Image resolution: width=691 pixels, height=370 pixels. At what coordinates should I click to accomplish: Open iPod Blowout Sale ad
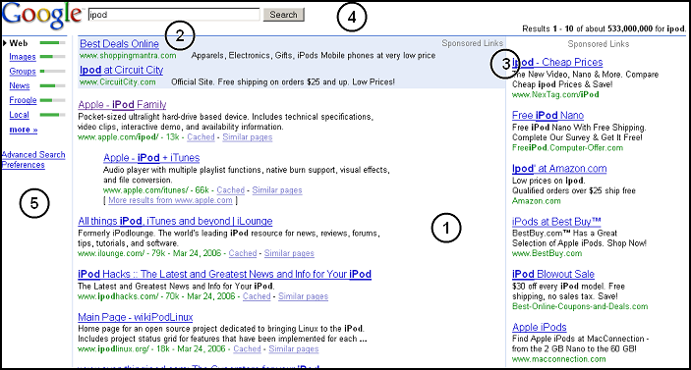pyautogui.click(x=553, y=275)
